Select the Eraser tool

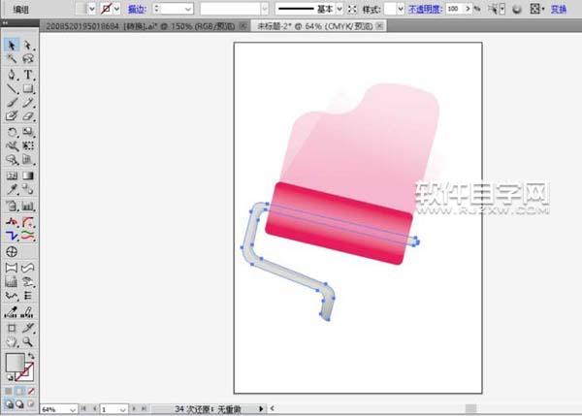[x=27, y=116]
